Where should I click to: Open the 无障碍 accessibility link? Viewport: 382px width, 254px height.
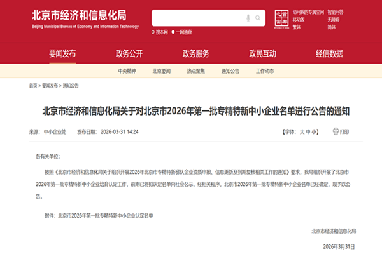pos(333,20)
